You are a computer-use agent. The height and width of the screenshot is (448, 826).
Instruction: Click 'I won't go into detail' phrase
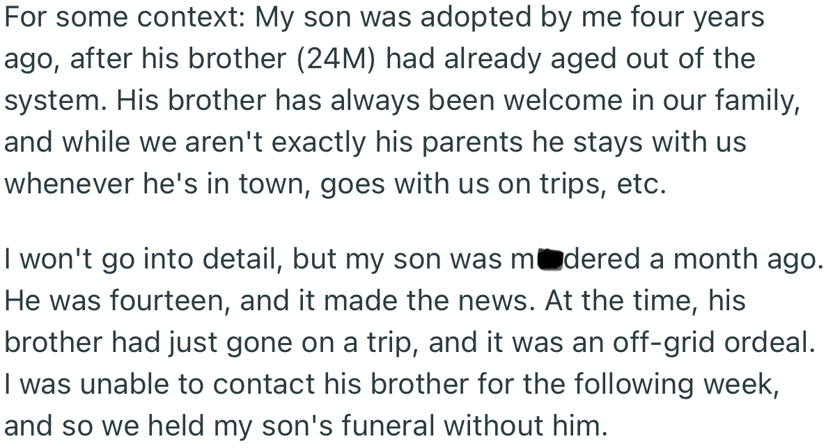click(x=141, y=259)
